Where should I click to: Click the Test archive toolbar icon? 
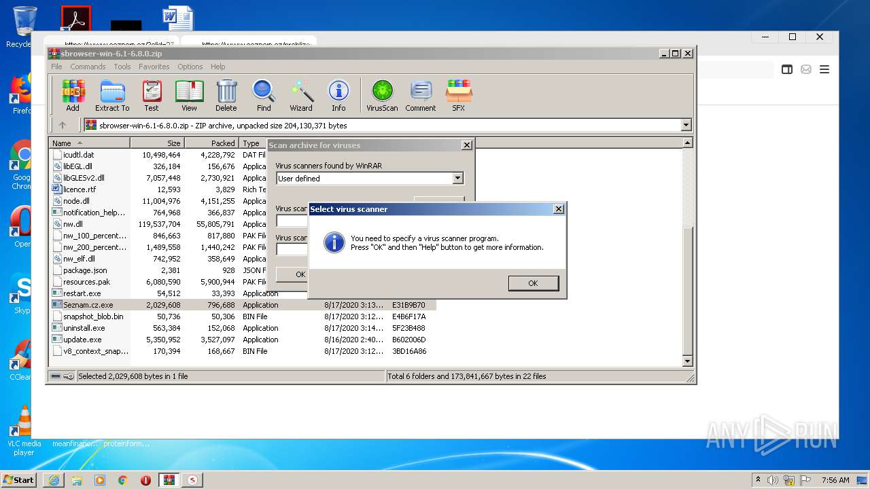point(152,96)
